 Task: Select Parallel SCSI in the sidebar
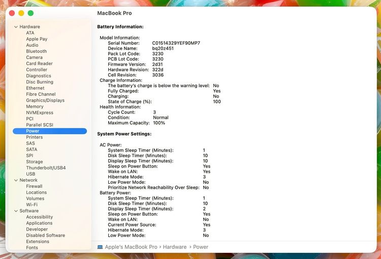click(x=40, y=125)
